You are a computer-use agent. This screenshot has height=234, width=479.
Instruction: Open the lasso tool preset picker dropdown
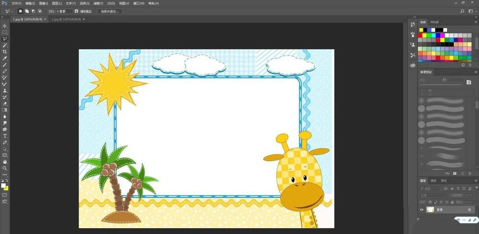(x=12, y=11)
